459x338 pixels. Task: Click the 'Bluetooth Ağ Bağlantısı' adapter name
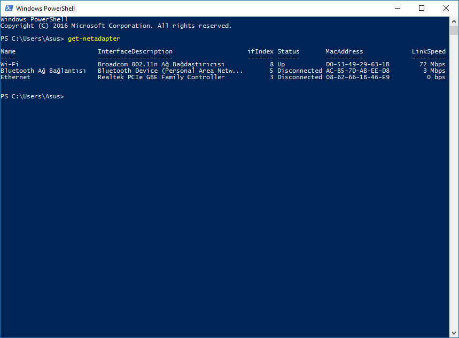pos(43,71)
